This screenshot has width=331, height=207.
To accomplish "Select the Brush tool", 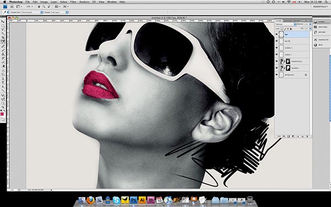I will tap(3, 50).
